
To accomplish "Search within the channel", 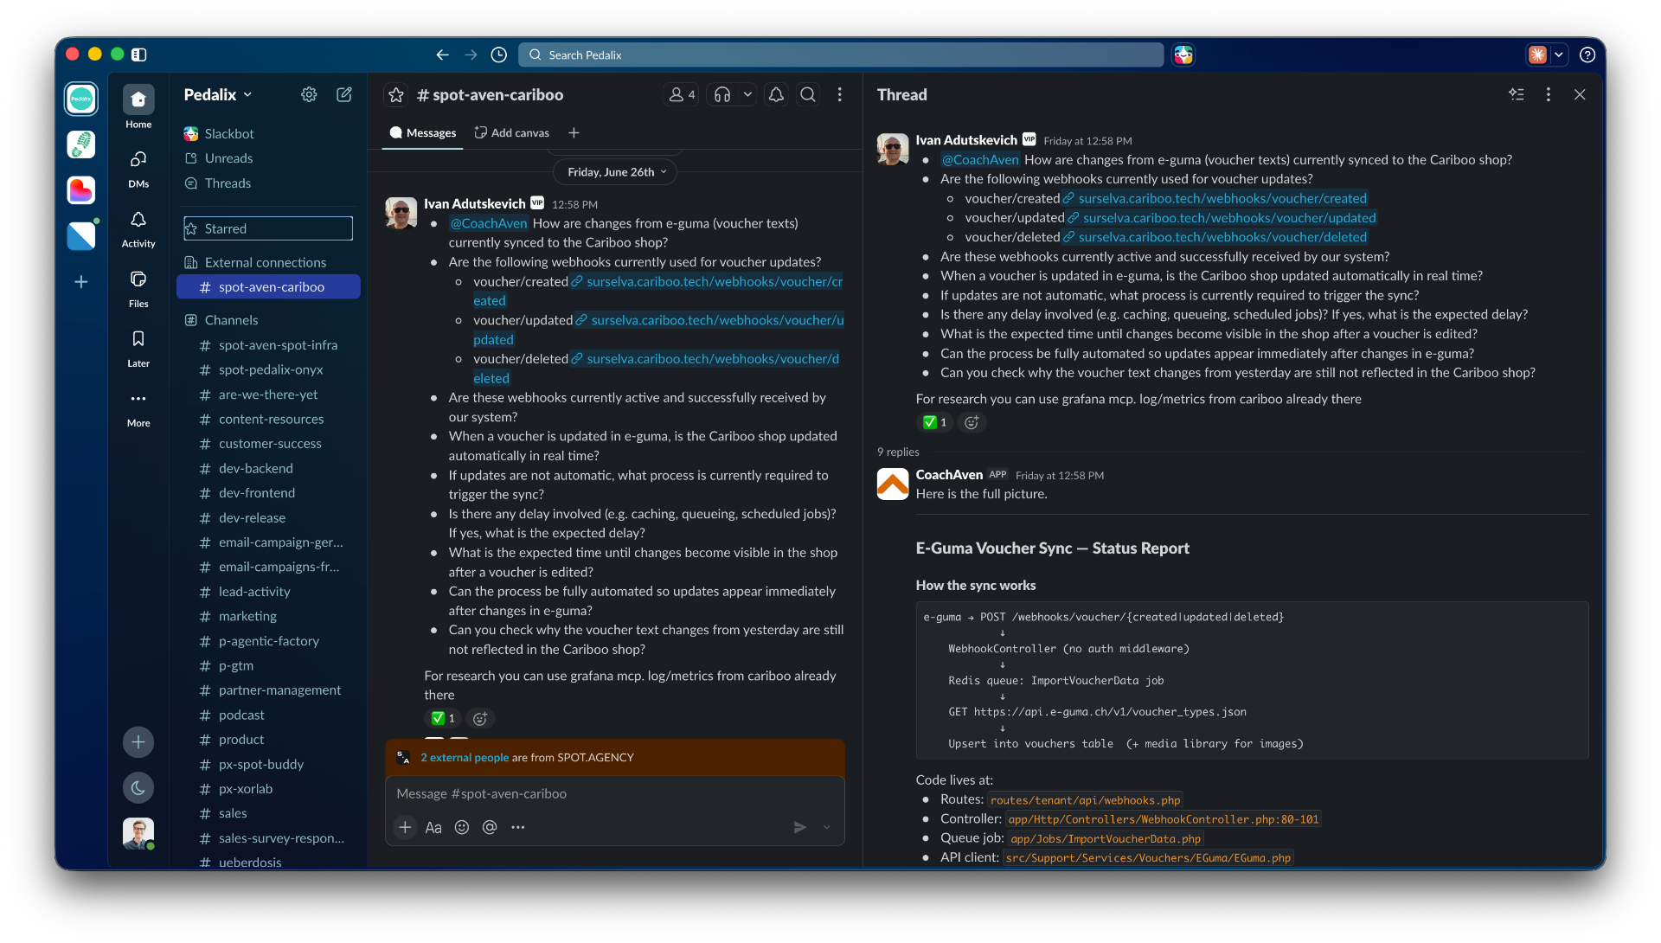I will click(x=808, y=95).
